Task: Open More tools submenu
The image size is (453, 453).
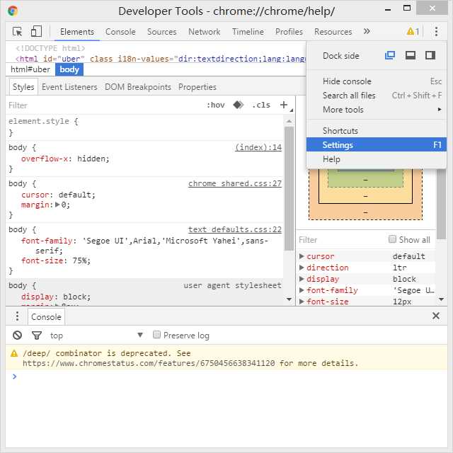Action: [377, 110]
